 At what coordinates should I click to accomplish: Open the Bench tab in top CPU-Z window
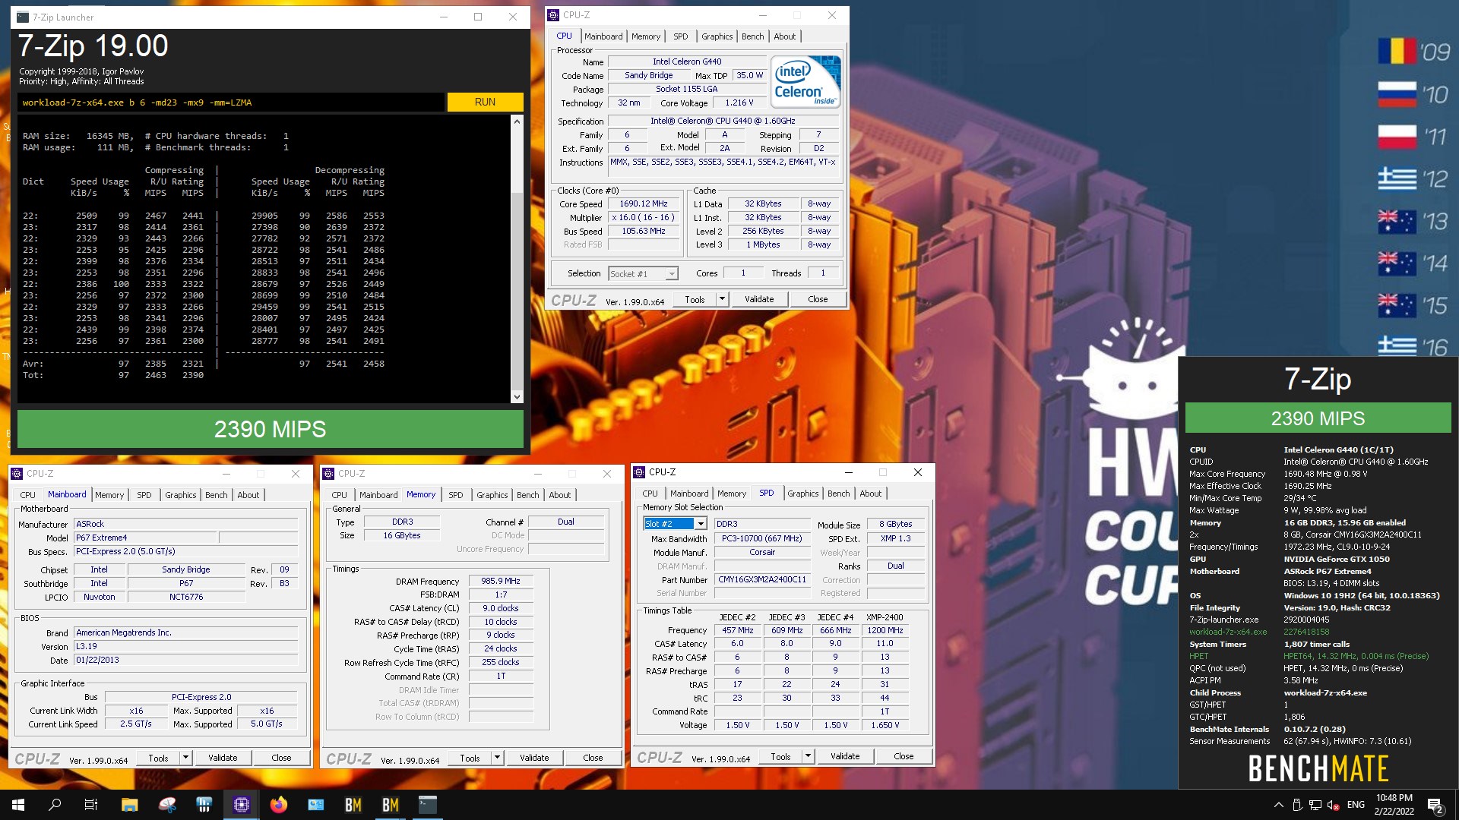click(752, 36)
